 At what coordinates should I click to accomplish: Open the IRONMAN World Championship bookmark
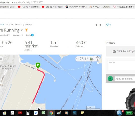76,7
